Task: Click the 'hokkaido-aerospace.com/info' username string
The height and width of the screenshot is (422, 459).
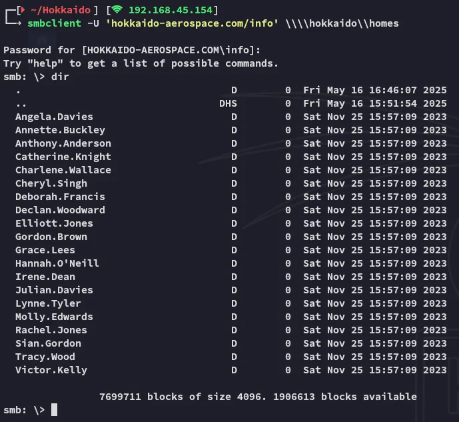Action: click(192, 23)
